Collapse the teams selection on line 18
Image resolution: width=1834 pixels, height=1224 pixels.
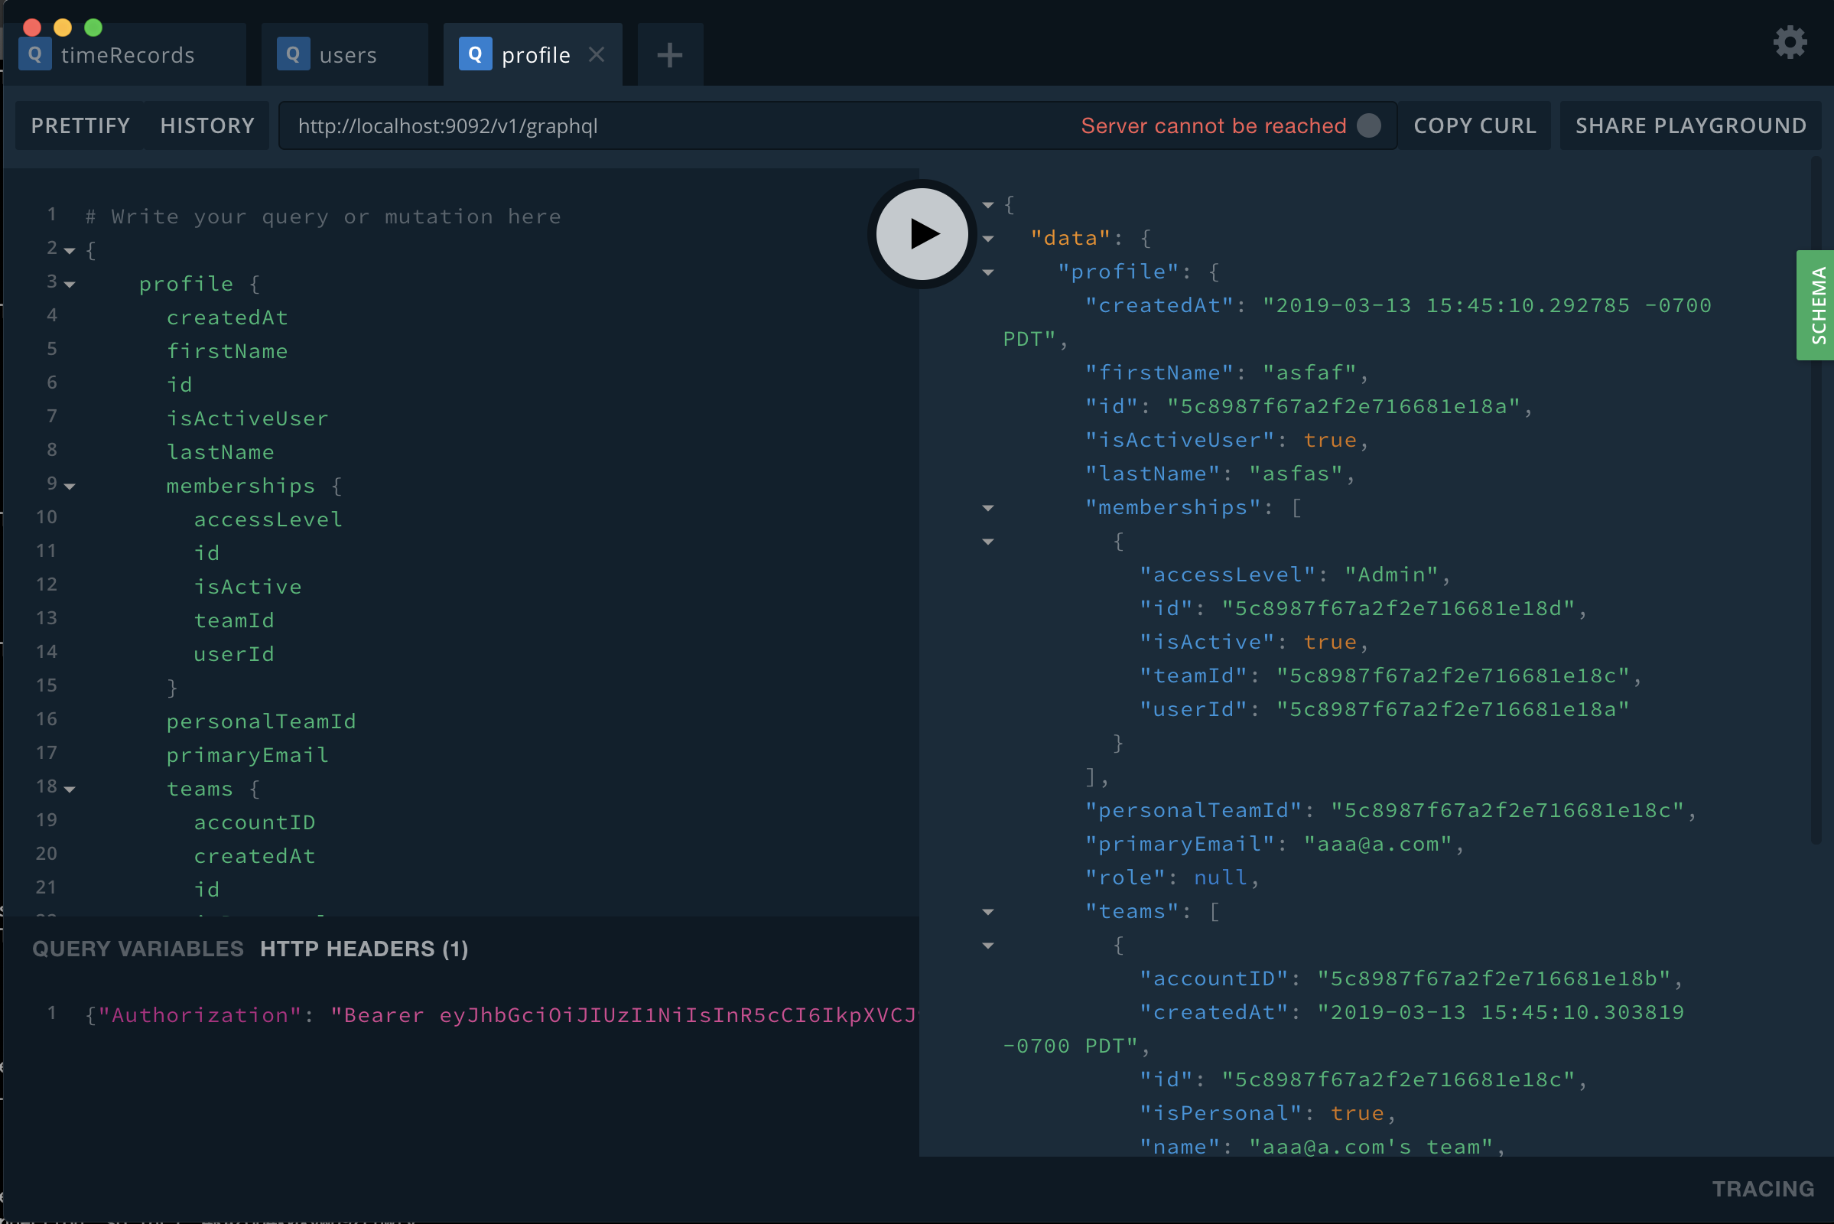pyautogui.click(x=70, y=789)
